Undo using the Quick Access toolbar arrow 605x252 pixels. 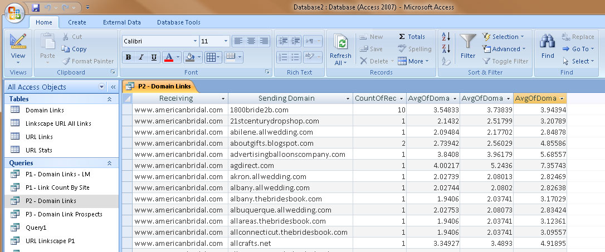(x=47, y=7)
